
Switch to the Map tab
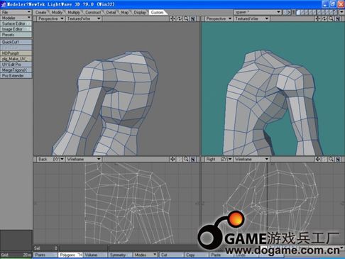pyautogui.click(x=125, y=12)
